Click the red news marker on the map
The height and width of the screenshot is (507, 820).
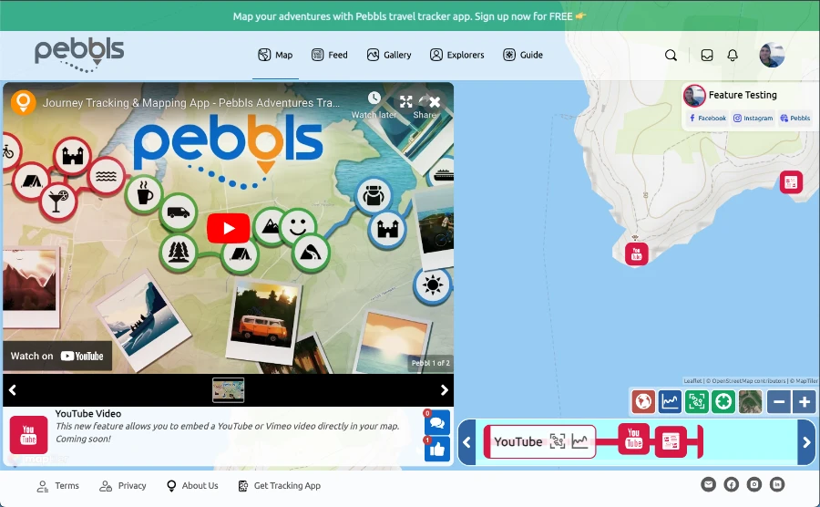click(791, 182)
